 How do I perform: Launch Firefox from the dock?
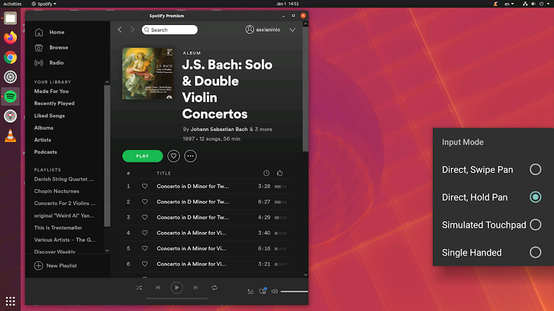click(x=10, y=38)
